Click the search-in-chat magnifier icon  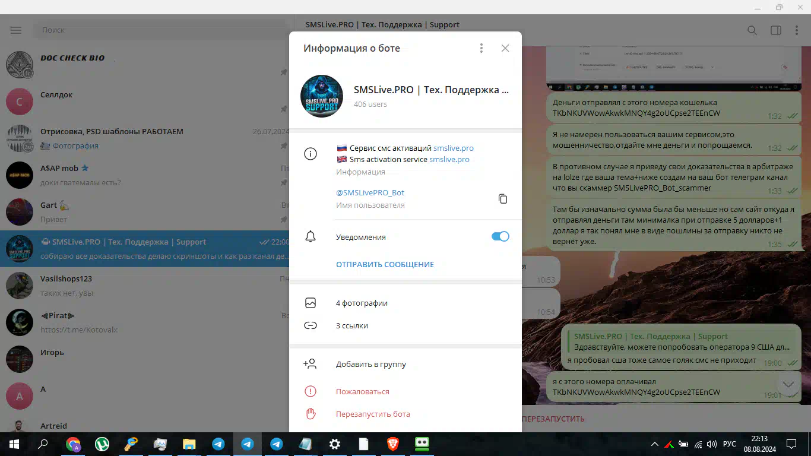point(752,30)
